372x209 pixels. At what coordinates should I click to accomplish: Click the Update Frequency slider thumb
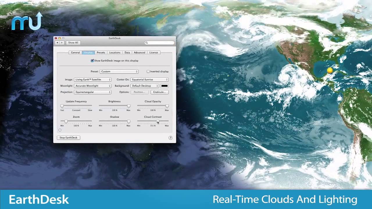coord(62,106)
